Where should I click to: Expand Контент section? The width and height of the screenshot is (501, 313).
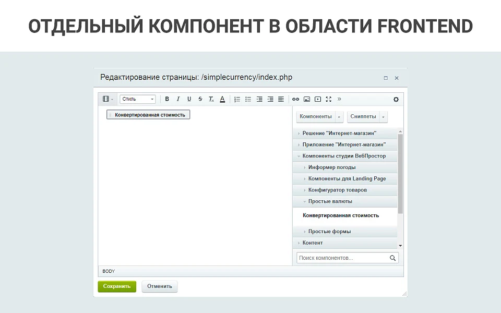345,243
